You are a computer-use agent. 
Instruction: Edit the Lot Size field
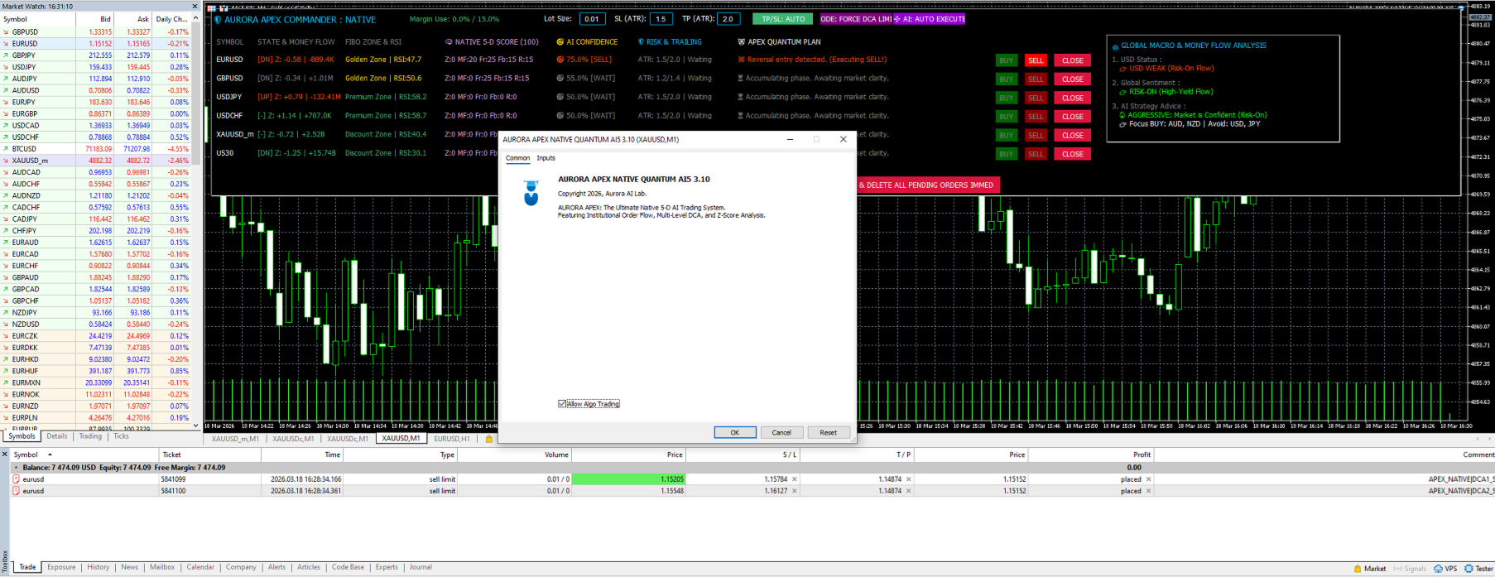[x=592, y=19]
